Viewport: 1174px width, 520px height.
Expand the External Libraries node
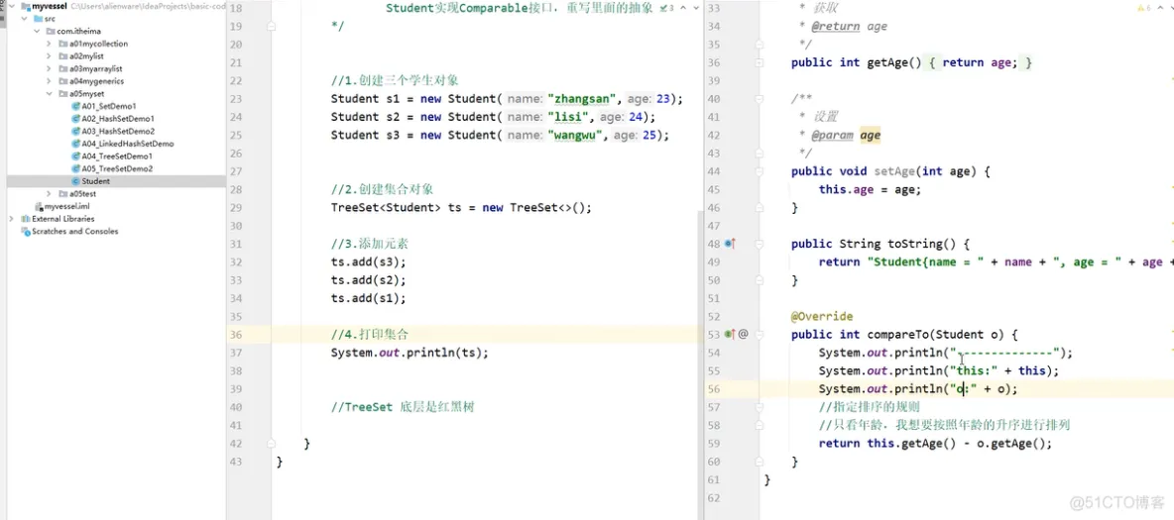pyautogui.click(x=12, y=219)
